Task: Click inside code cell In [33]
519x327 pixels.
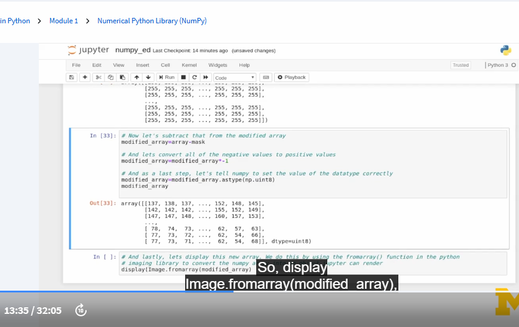Action: point(313,164)
